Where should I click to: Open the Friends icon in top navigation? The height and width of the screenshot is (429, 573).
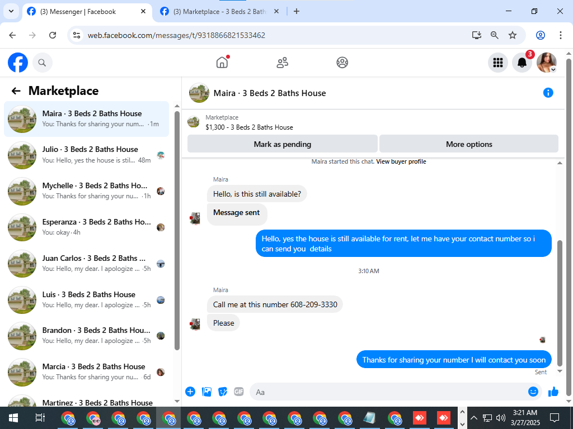282,63
